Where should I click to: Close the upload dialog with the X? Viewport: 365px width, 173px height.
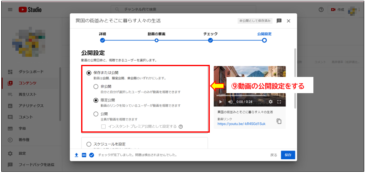(288, 21)
